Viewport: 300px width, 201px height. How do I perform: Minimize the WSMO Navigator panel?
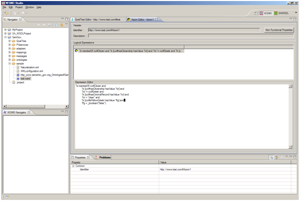[x=63, y=112]
